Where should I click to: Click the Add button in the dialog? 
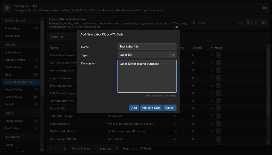click(x=134, y=108)
